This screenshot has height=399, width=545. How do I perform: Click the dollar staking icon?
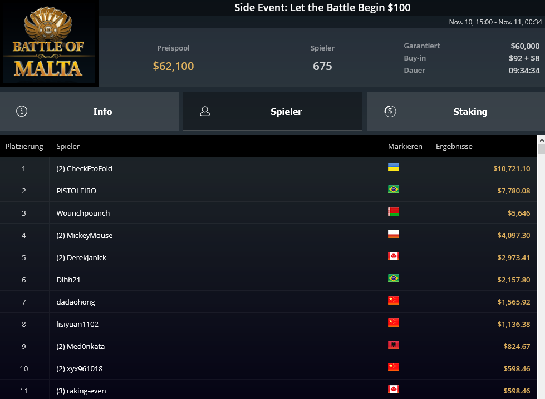tap(390, 111)
